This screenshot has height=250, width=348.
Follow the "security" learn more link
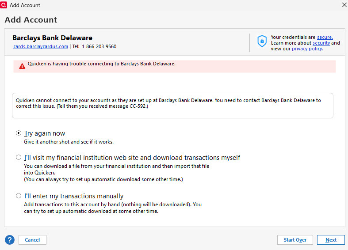pos(321,43)
